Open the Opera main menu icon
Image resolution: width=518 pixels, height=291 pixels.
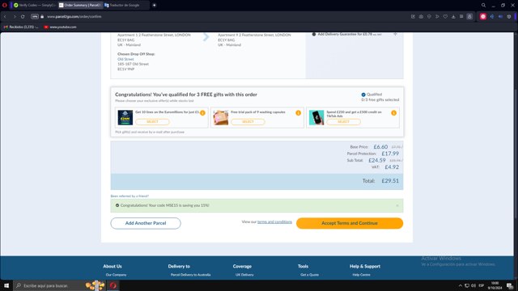point(5,6)
